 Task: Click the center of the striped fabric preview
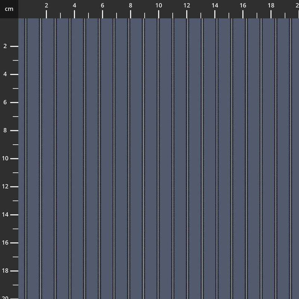tap(158, 158)
